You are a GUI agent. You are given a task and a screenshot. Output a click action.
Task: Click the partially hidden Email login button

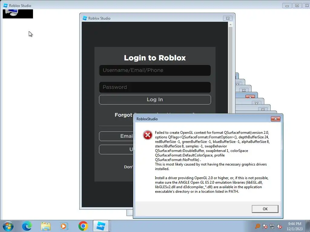point(116,136)
